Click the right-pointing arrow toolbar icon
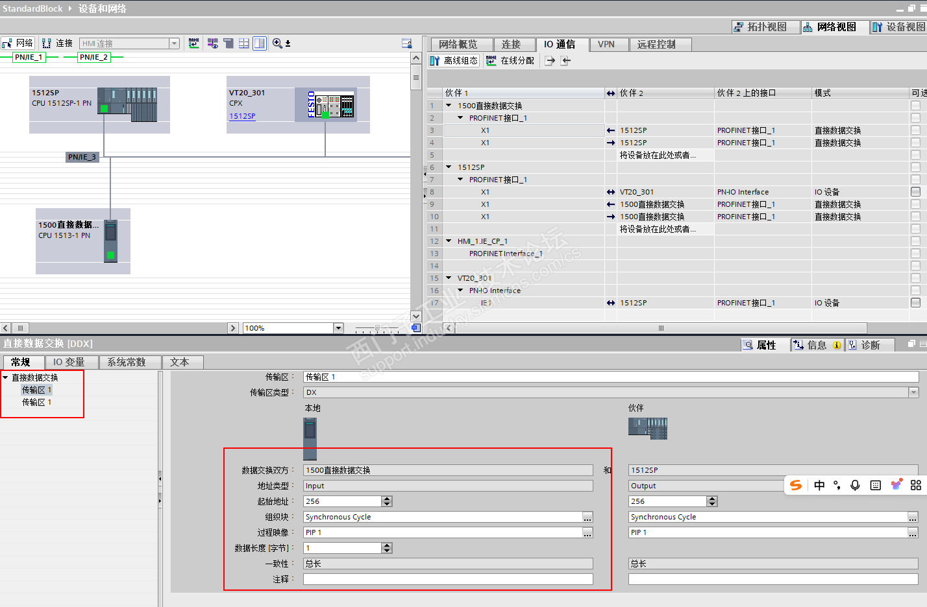This screenshot has height=607, width=927. 550,60
